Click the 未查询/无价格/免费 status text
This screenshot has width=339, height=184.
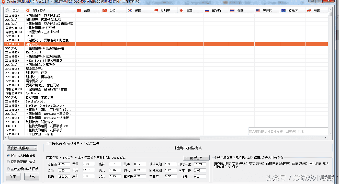(188, 148)
